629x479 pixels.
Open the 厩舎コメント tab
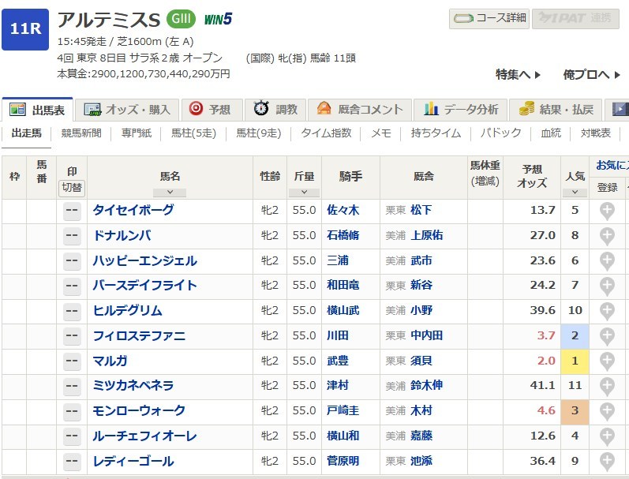coord(360,110)
